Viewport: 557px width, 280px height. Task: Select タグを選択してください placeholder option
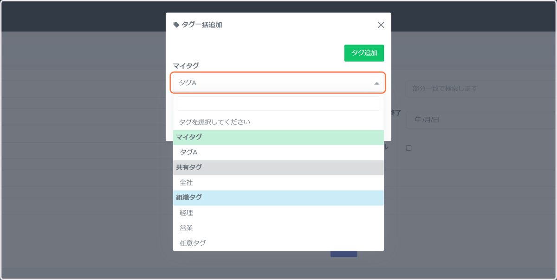[278, 122]
